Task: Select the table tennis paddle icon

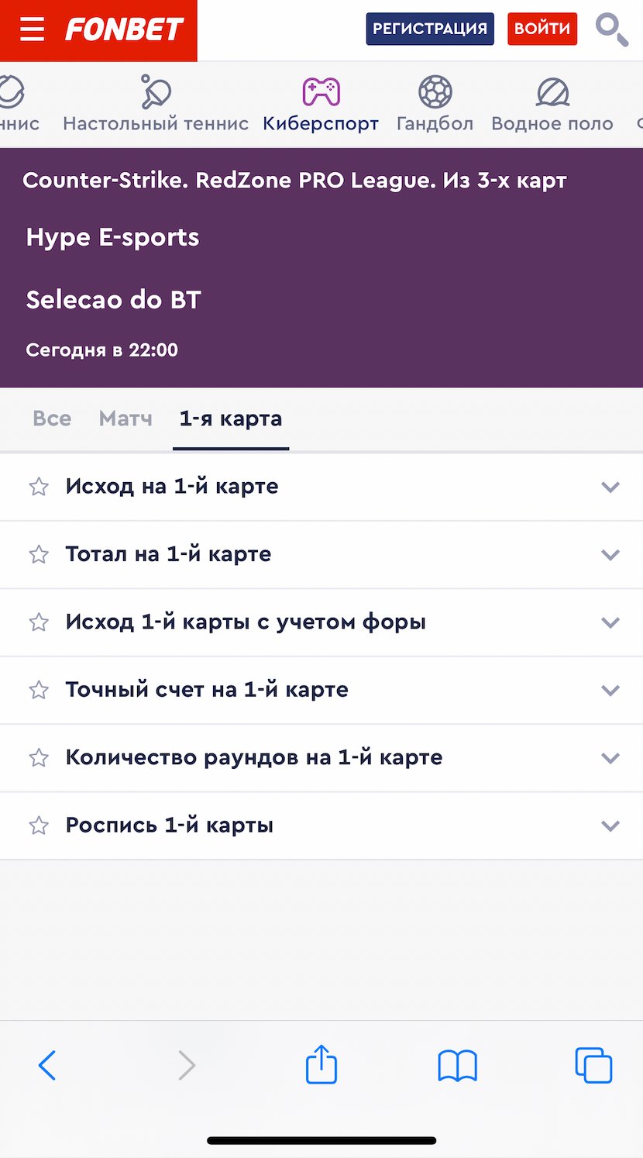Action: tap(156, 92)
